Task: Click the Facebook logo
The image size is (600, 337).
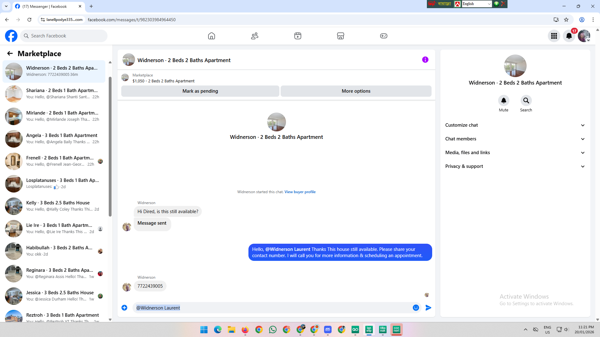Action: [11, 36]
